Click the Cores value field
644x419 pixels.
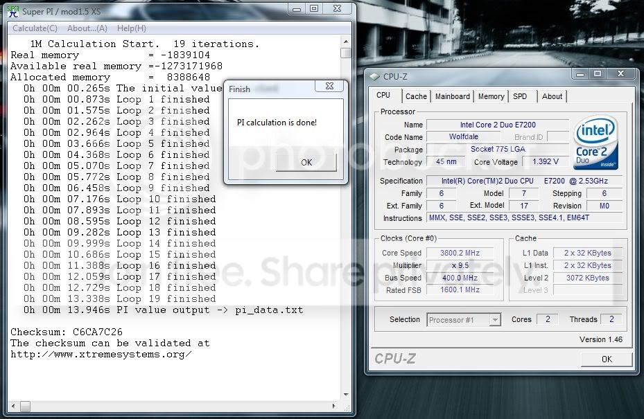548,319
